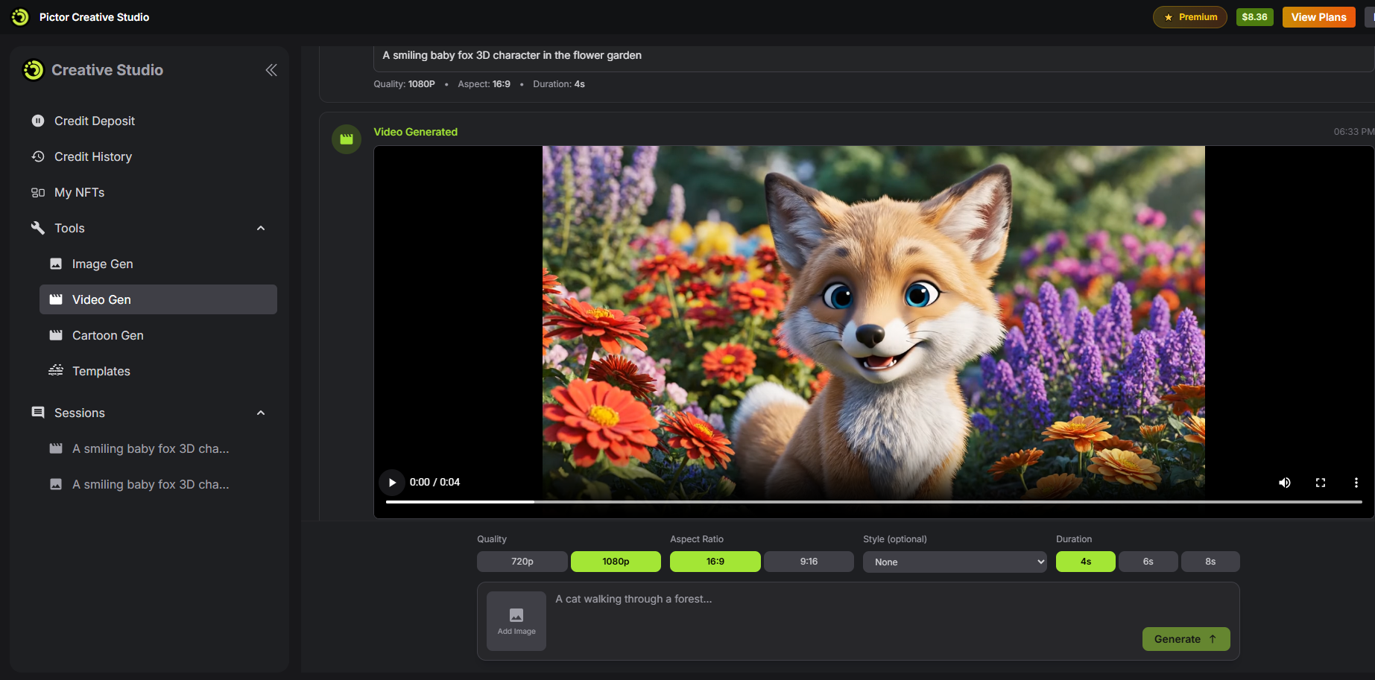Select 720p quality option
The width and height of the screenshot is (1375, 680).
522,562
